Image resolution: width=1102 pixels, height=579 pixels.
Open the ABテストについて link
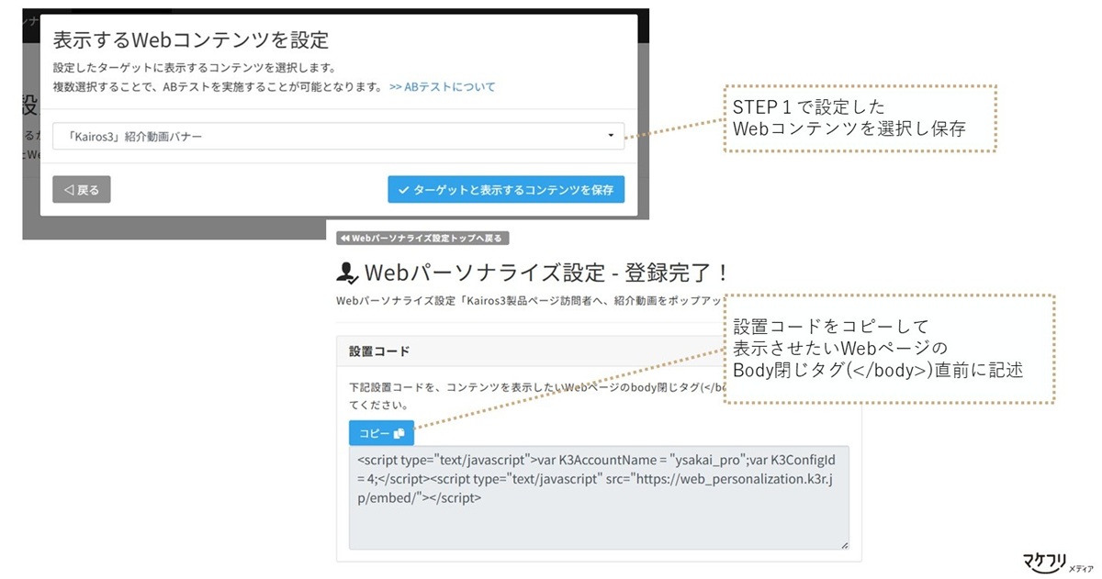pyautogui.click(x=442, y=87)
